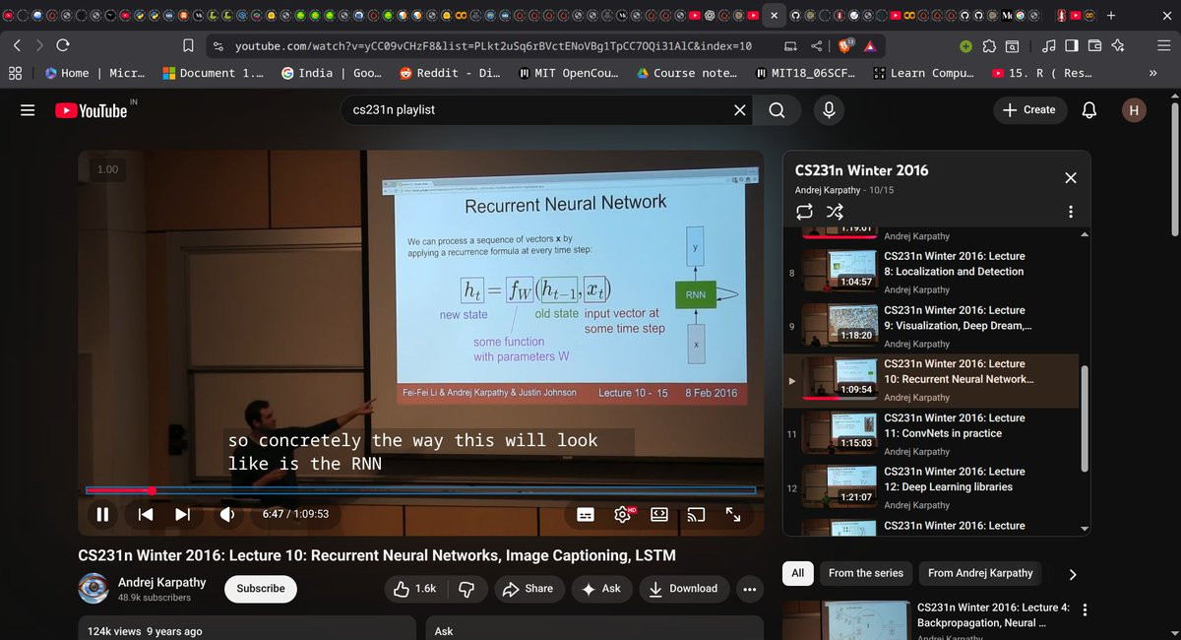1181x640 pixels.
Task: Seek along the red video progress bar
Action: (x=420, y=490)
